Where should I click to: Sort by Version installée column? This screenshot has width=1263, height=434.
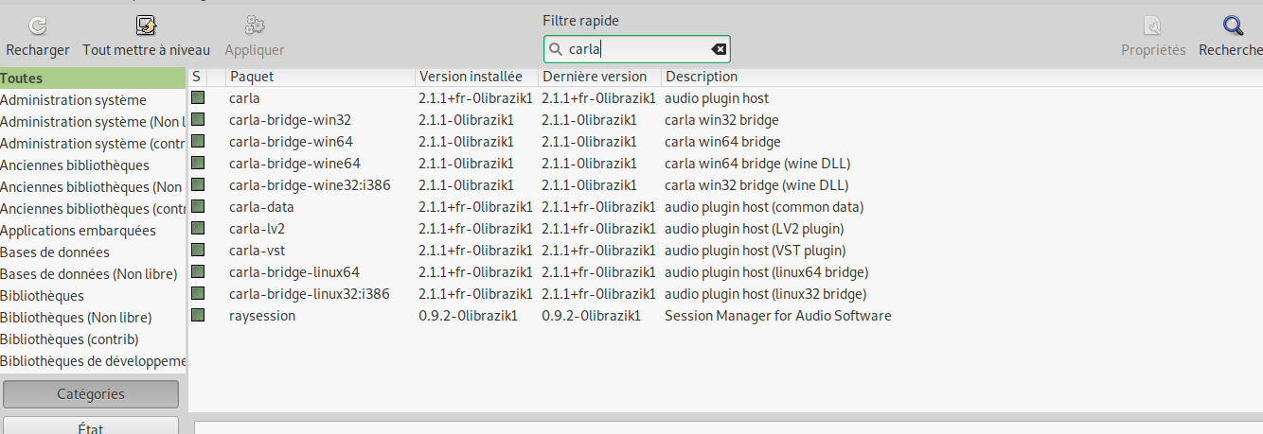click(x=475, y=77)
